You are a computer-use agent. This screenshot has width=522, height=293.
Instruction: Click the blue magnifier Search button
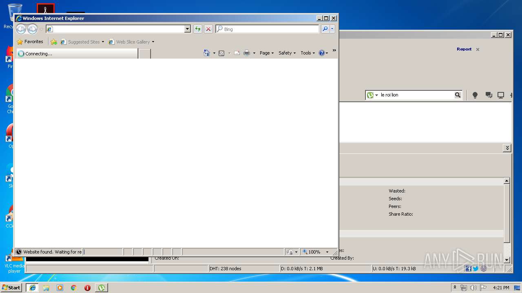click(x=325, y=29)
